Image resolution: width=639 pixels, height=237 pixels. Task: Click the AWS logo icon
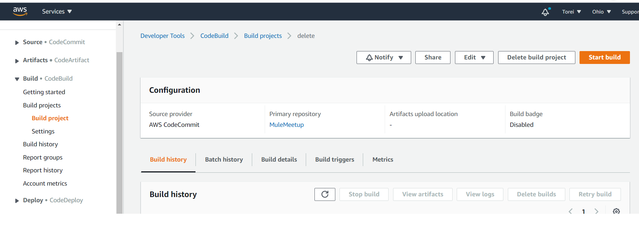(20, 11)
